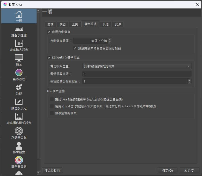Toggle 儲存時建立備份檔案 checkbox
This screenshot has width=202, height=176.
[49, 58]
